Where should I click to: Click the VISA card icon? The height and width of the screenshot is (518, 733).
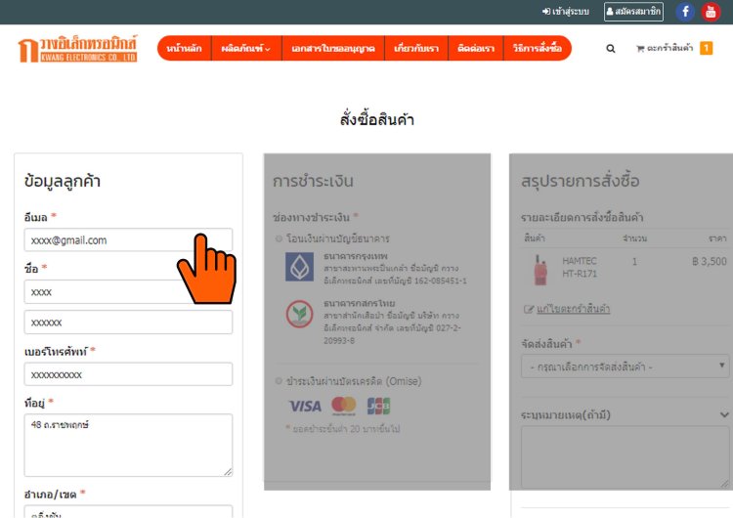click(304, 406)
